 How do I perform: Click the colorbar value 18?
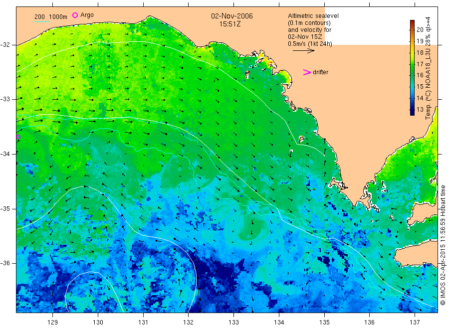420,52
